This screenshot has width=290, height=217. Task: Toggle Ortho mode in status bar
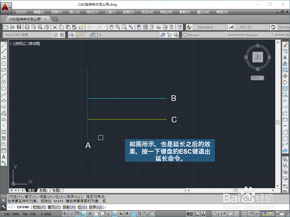pyautogui.click(x=84, y=214)
